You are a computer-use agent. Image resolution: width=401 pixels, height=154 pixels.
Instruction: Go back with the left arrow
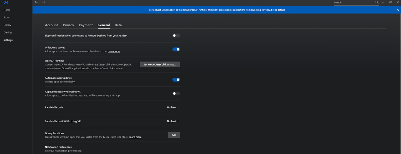(36, 2)
